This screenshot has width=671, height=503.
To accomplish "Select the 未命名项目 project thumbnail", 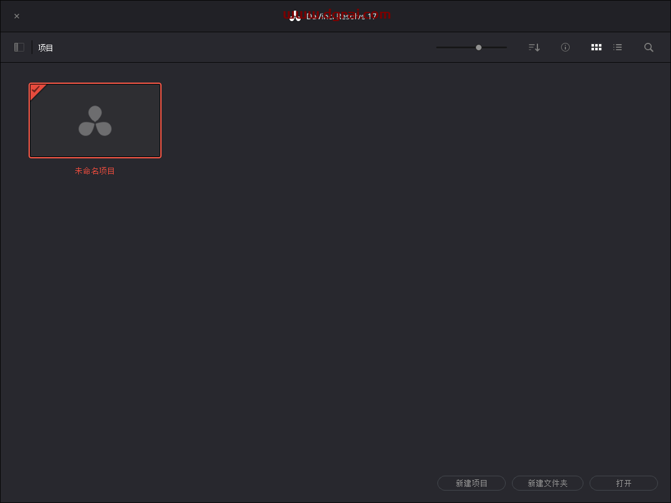I will [x=95, y=120].
